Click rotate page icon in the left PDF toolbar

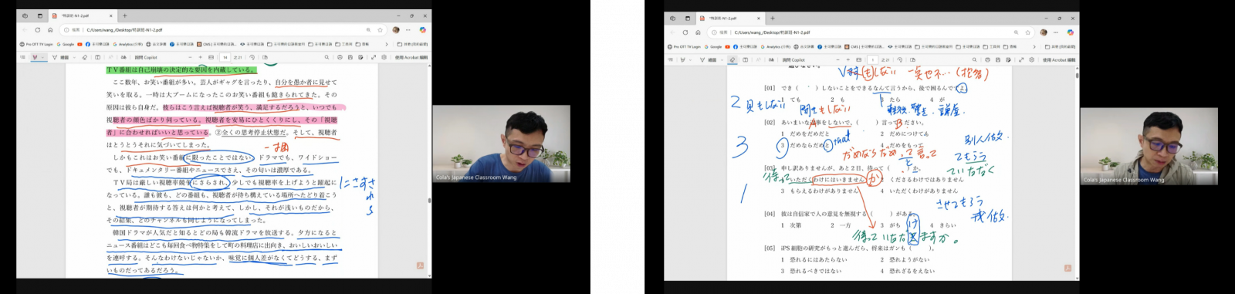(x=252, y=57)
